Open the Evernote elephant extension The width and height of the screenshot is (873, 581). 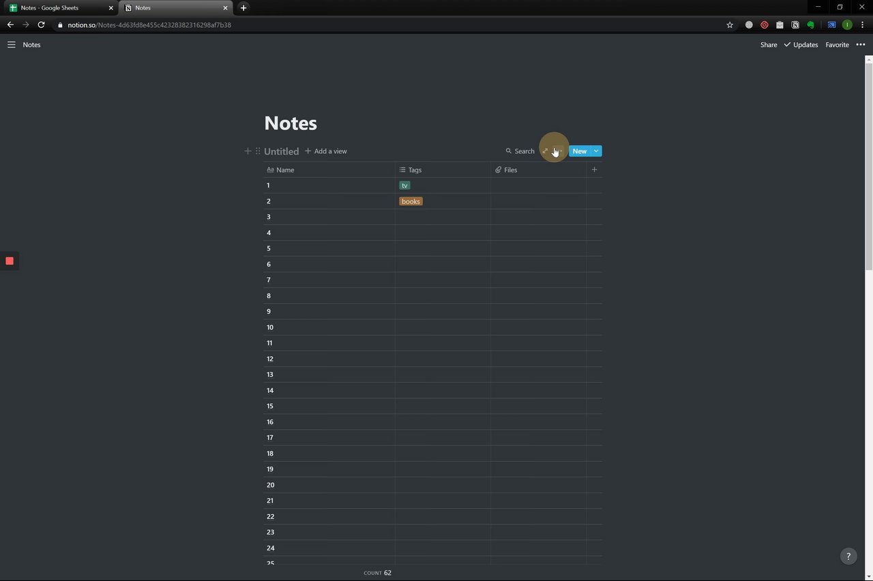810,25
